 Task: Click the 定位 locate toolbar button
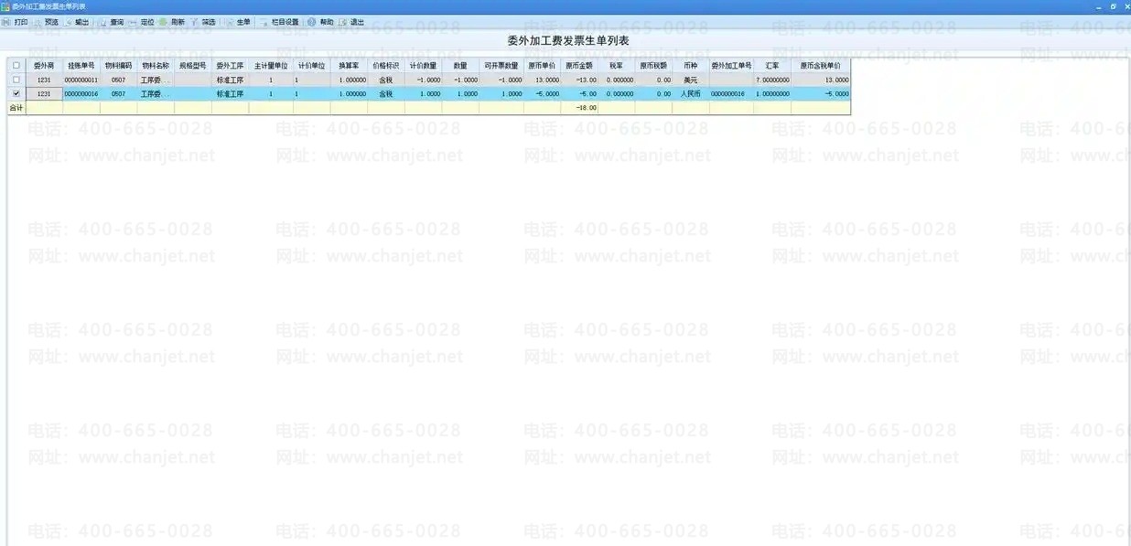click(142, 22)
